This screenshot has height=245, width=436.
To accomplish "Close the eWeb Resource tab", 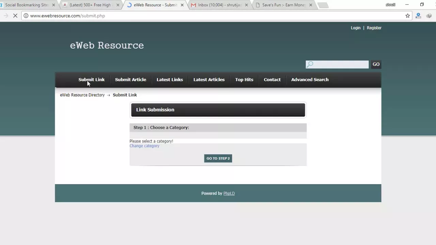I will [182, 5].
